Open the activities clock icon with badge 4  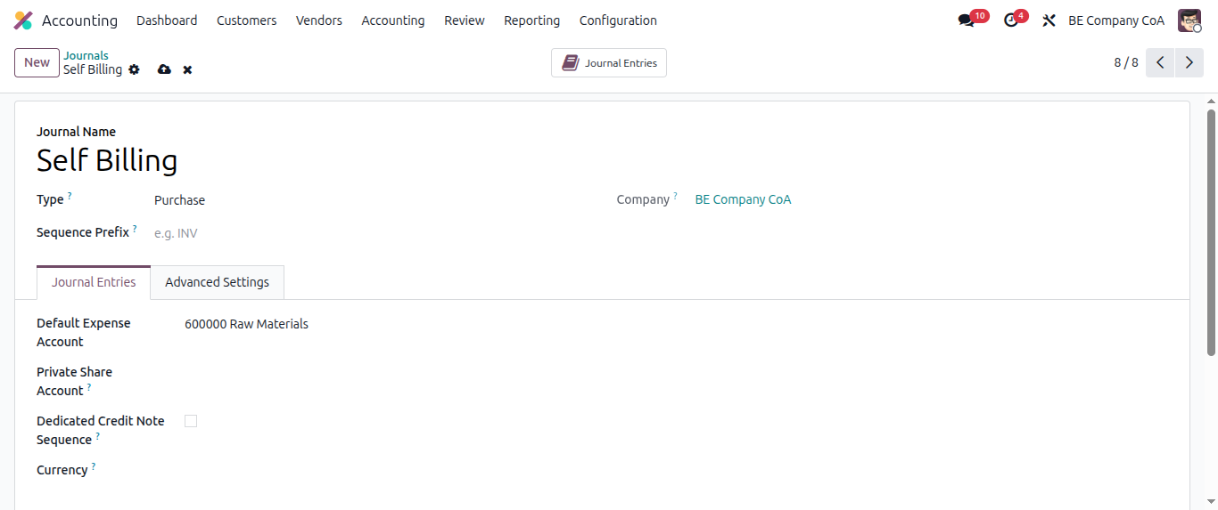pos(1010,20)
